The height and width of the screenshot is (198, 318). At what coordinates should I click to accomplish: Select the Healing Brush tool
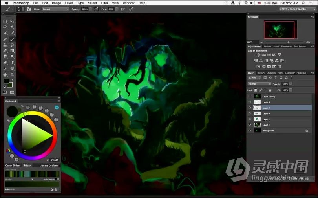pos(5,39)
